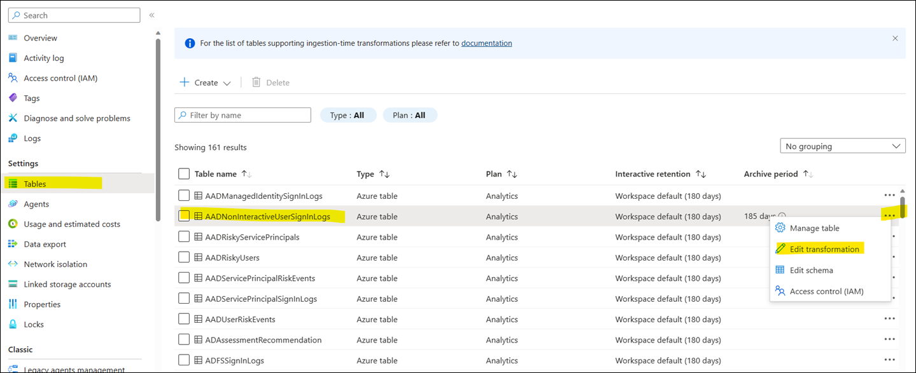Screen dimensions: 916x373
Task: Click the Usage and estimated costs icon
Action: click(13, 224)
